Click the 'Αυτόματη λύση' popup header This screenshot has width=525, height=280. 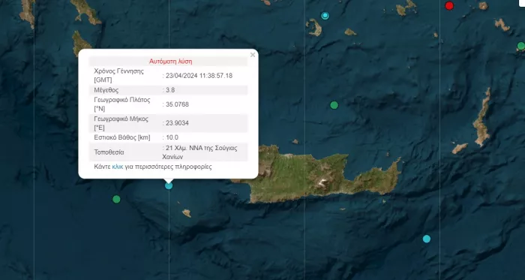[x=170, y=62]
